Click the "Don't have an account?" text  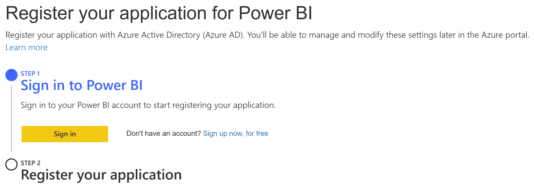click(x=164, y=134)
